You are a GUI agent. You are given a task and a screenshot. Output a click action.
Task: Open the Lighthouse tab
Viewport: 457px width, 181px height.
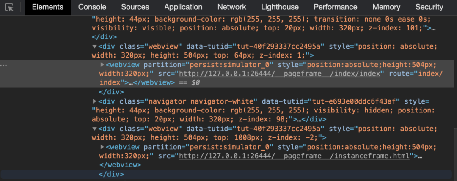280,7
